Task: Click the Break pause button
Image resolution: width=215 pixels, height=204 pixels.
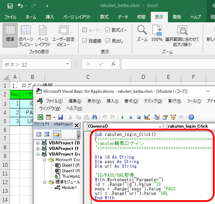Action: [131, 117]
